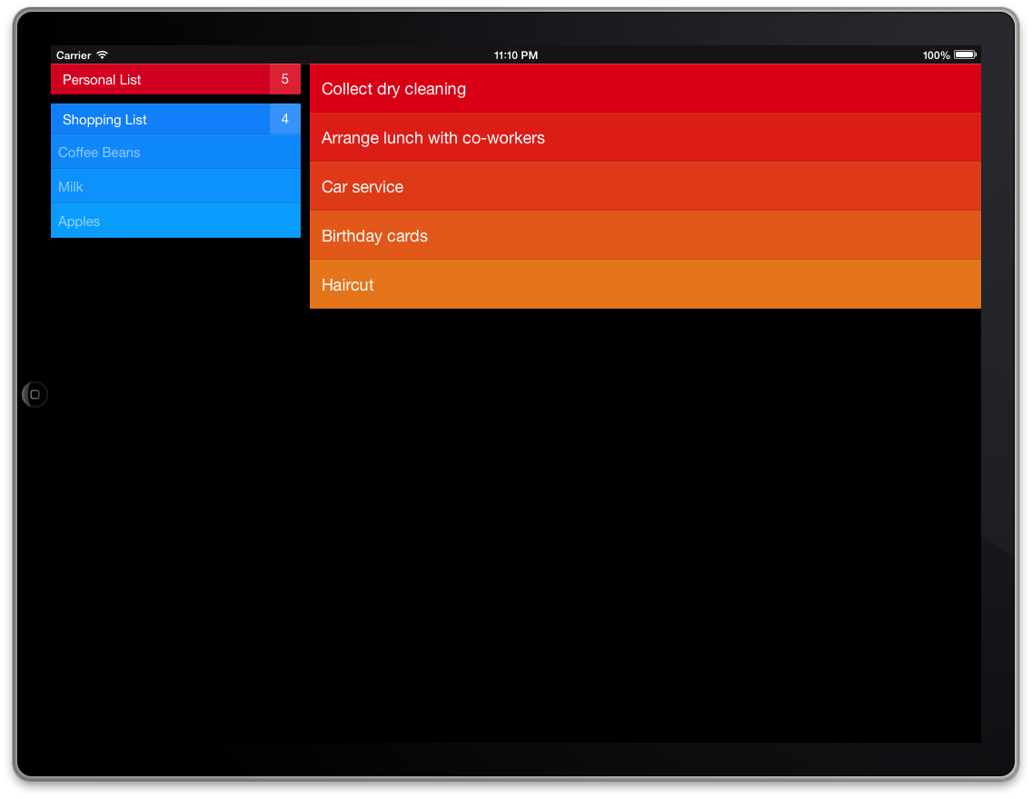Screen dimensions: 1032x799
Task: Tap the Arrange lunch with co-workers entry
Action: tap(645, 137)
